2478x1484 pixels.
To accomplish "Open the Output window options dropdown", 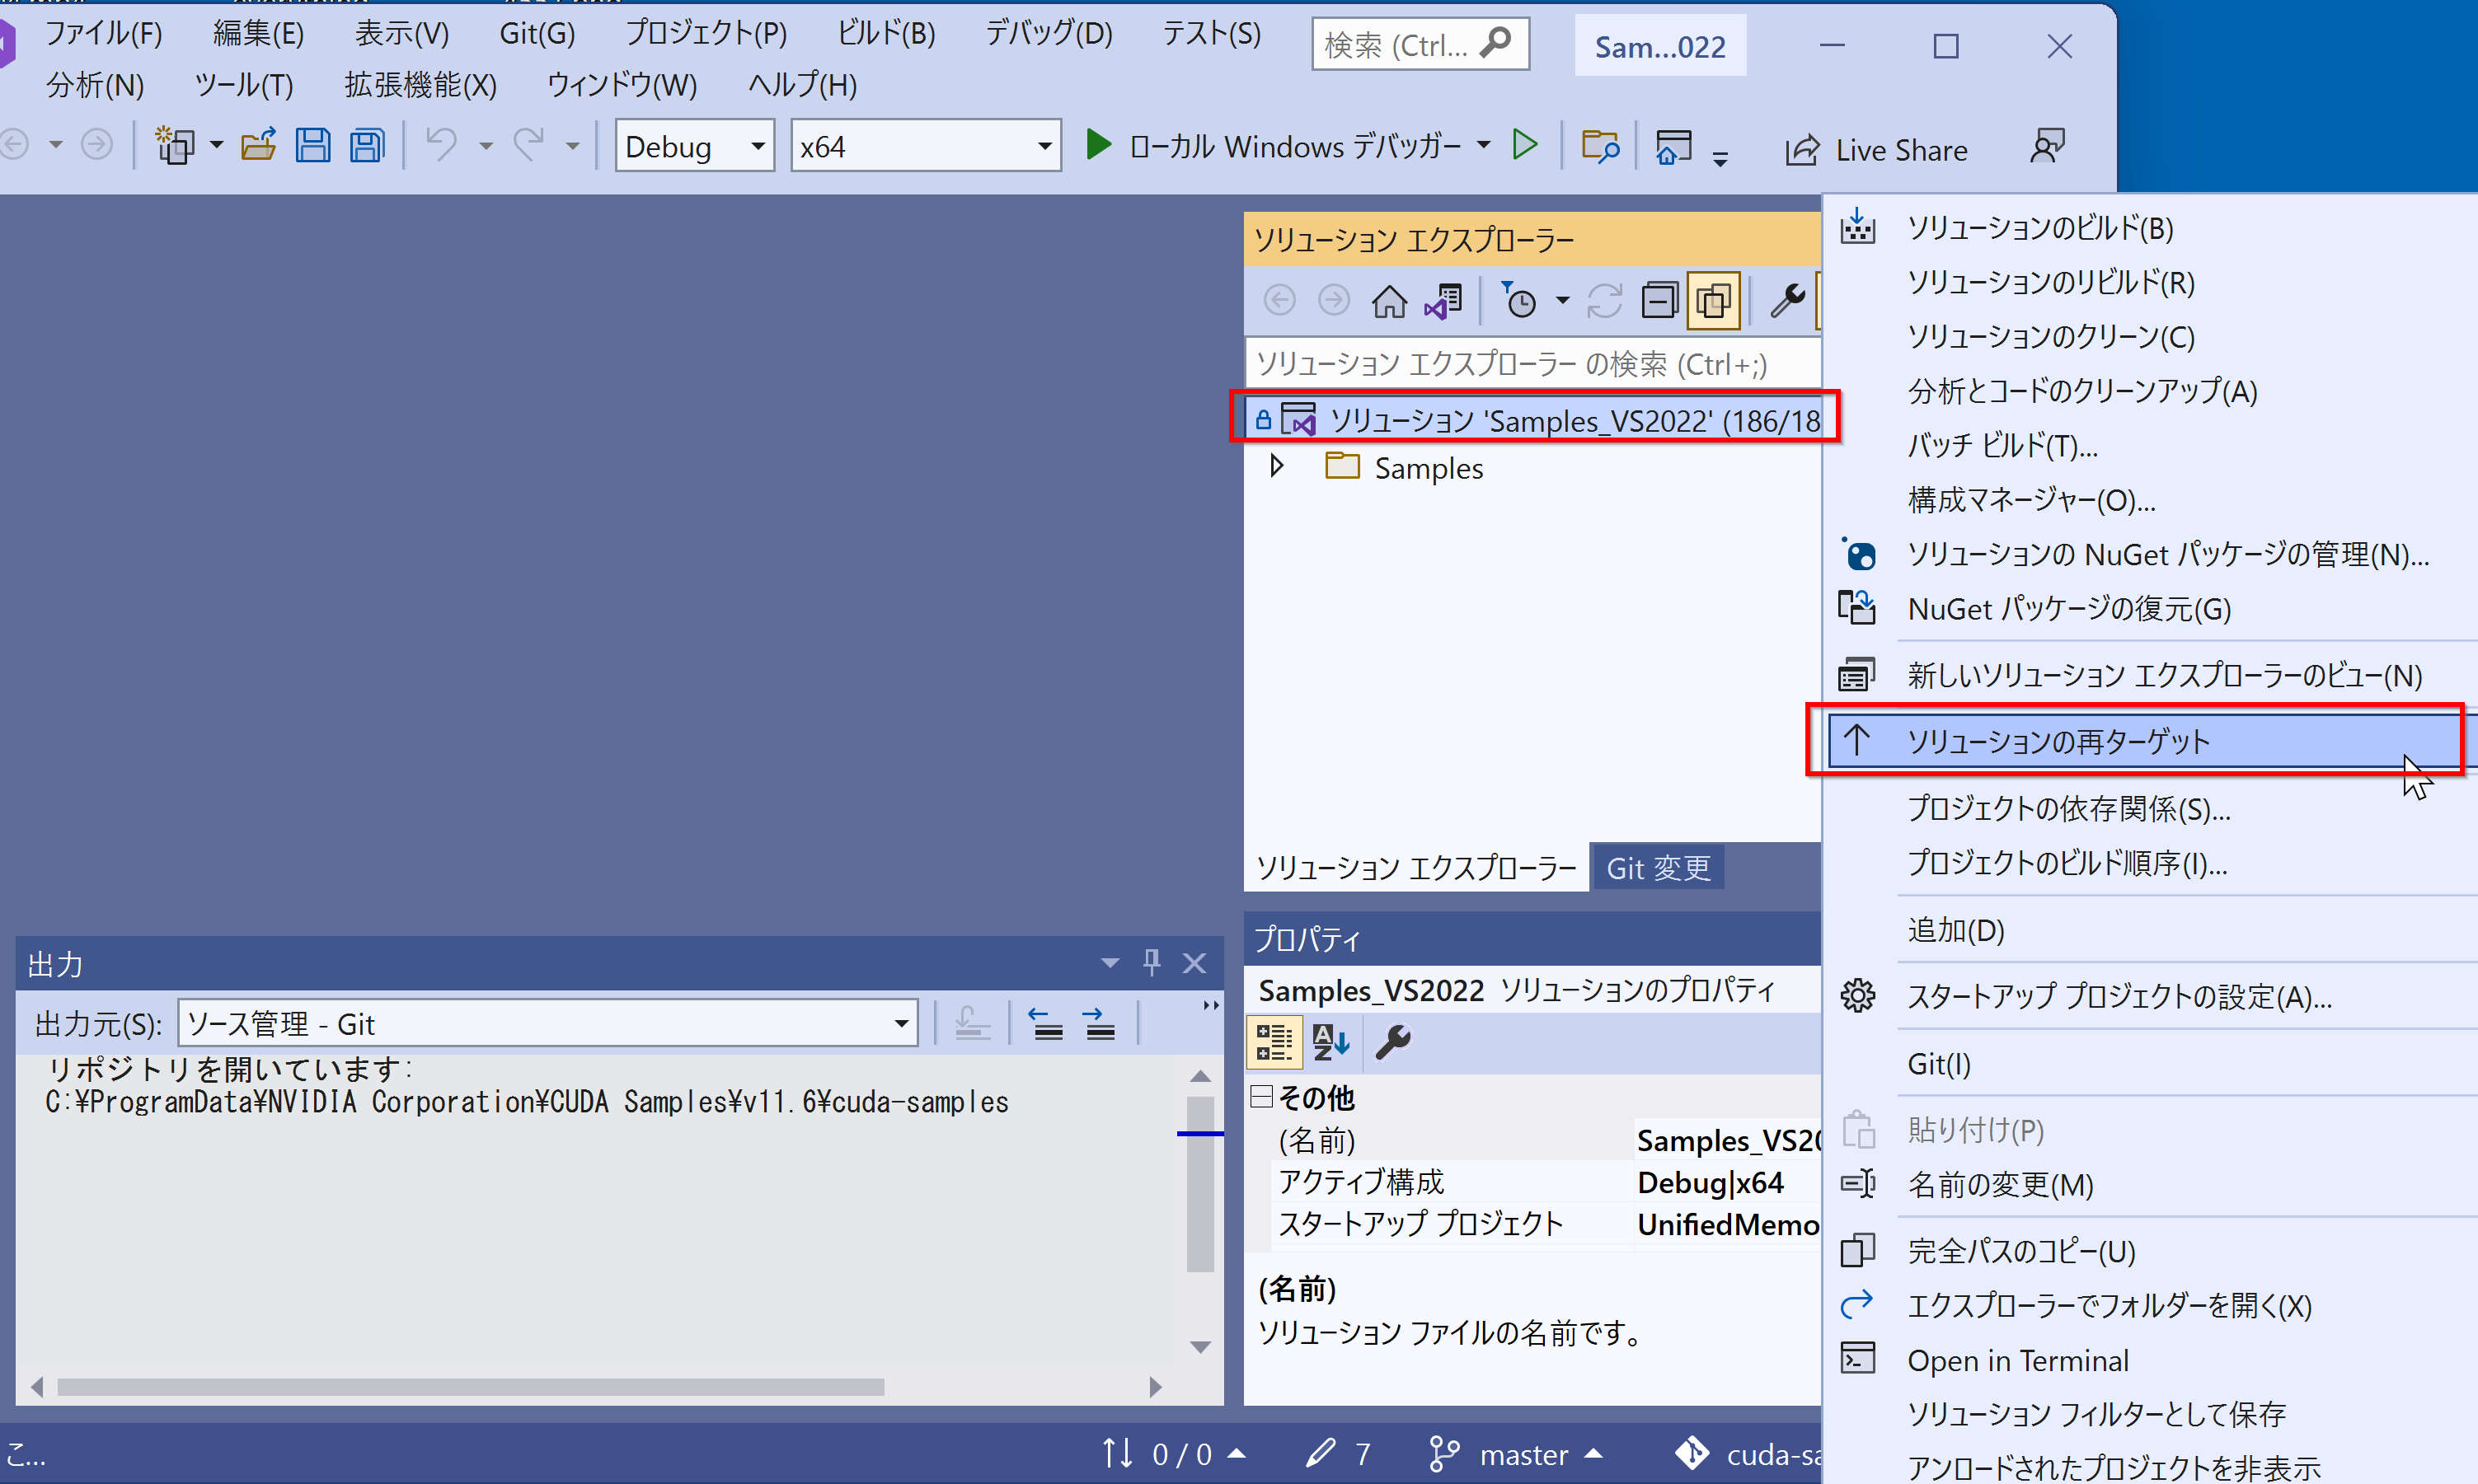I will pos(1110,963).
